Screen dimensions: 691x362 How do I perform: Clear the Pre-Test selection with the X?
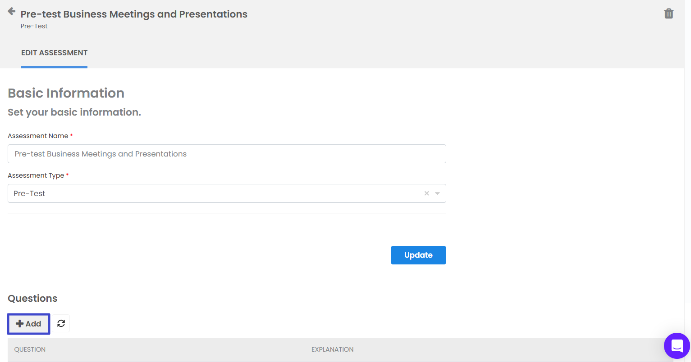pyautogui.click(x=426, y=193)
